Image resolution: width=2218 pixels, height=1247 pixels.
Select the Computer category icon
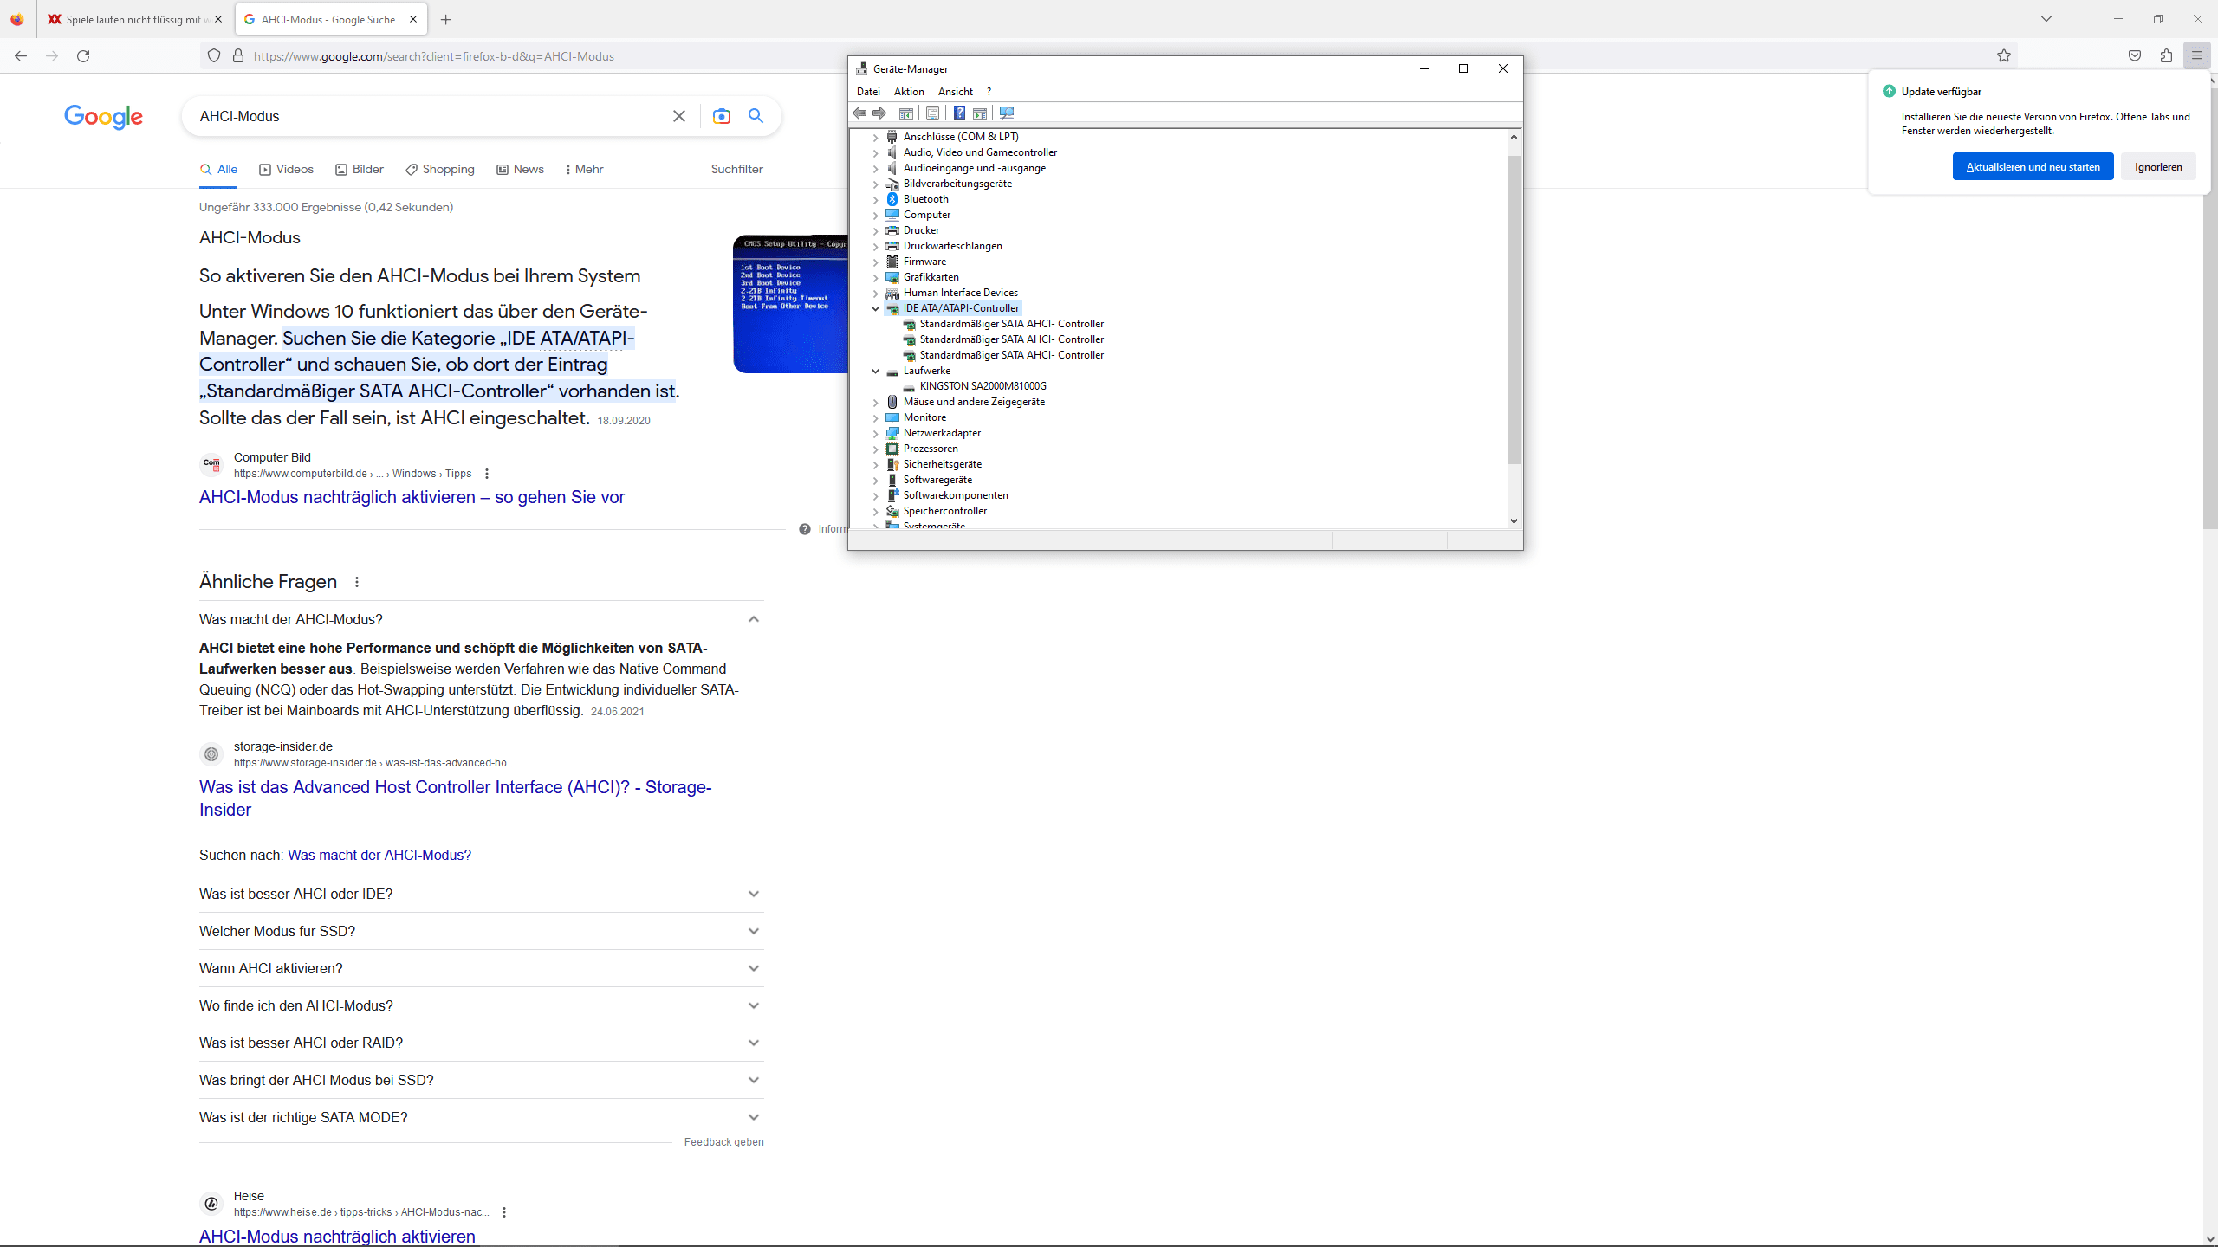coord(892,215)
